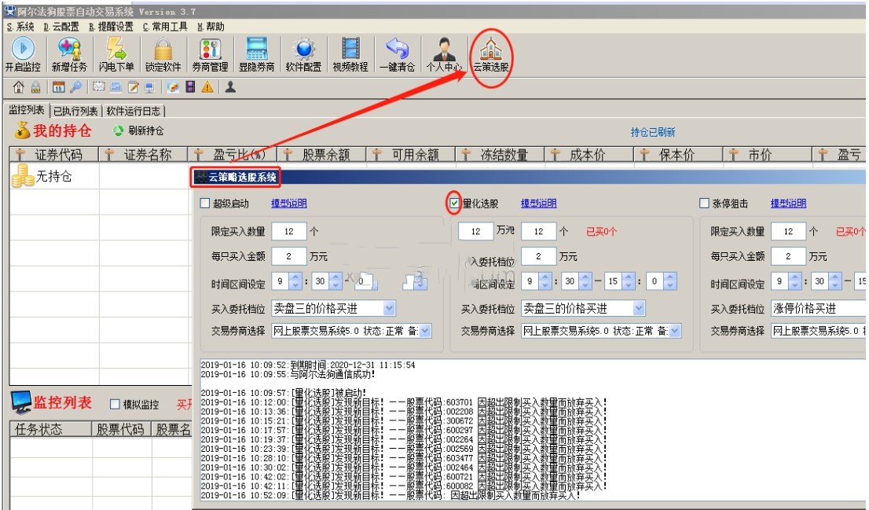Switch to 软件运行日志 tab

134,111
